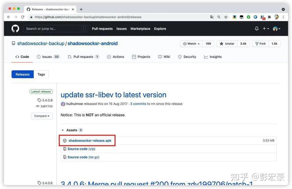Open the plus create-new dropdown
This screenshot has height=189, width=292.
pos(266,28)
